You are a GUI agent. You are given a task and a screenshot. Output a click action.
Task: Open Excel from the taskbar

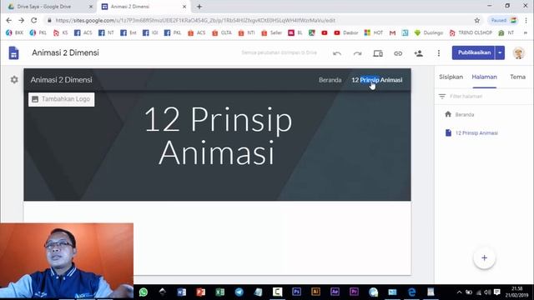(x=220, y=292)
